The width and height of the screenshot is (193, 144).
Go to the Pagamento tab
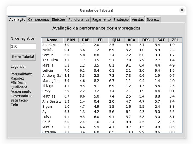click(x=101, y=19)
